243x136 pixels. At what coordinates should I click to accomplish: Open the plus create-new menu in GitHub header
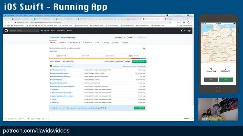point(185,31)
